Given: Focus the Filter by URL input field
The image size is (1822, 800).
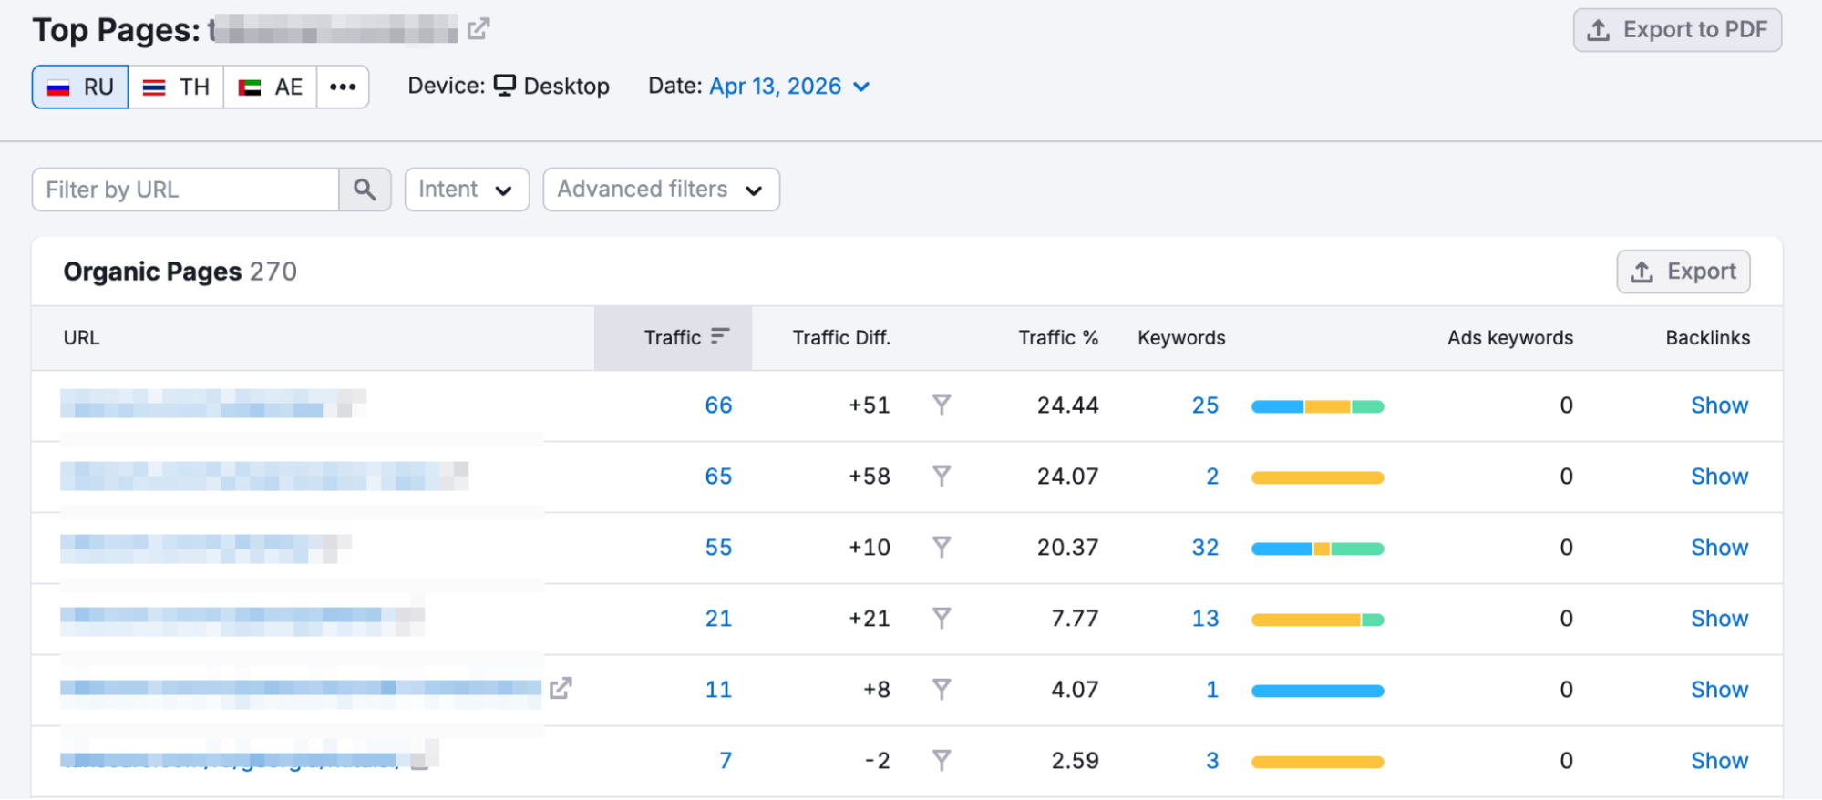Looking at the screenshot, I should (x=186, y=190).
